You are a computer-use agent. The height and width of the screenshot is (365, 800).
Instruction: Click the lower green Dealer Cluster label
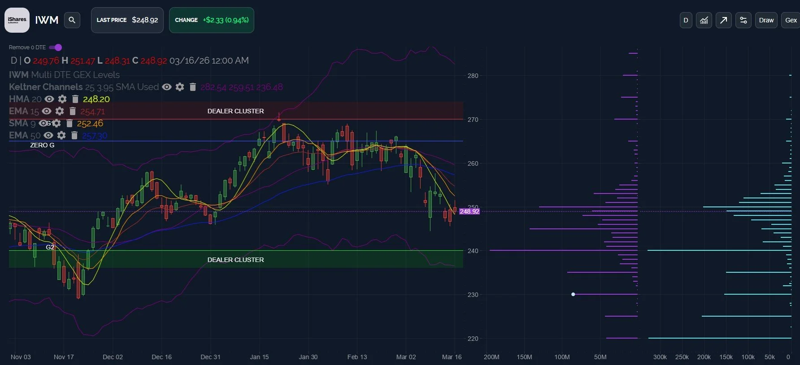pyautogui.click(x=235, y=260)
